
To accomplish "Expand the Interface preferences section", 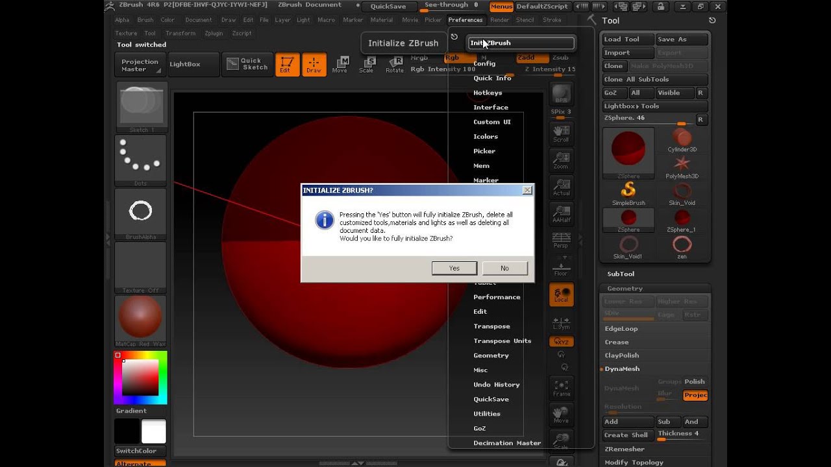I will [x=491, y=107].
